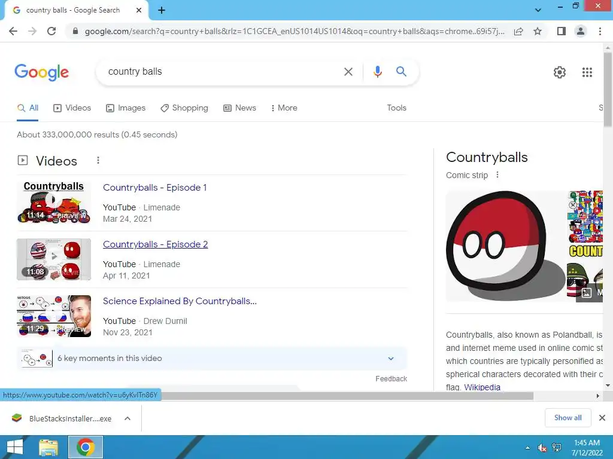The image size is (613, 459).
Task: Play the Episode 1 video thumbnail
Action: tap(54, 202)
